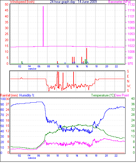Click the E wind direction label
Image resolution: width=136 pixels, height=165 pixels.
click(x=128, y=76)
